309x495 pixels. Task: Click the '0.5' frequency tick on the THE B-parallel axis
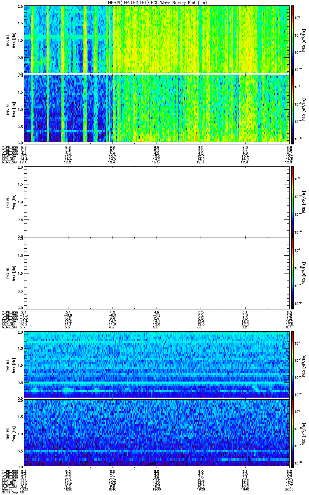point(19,450)
